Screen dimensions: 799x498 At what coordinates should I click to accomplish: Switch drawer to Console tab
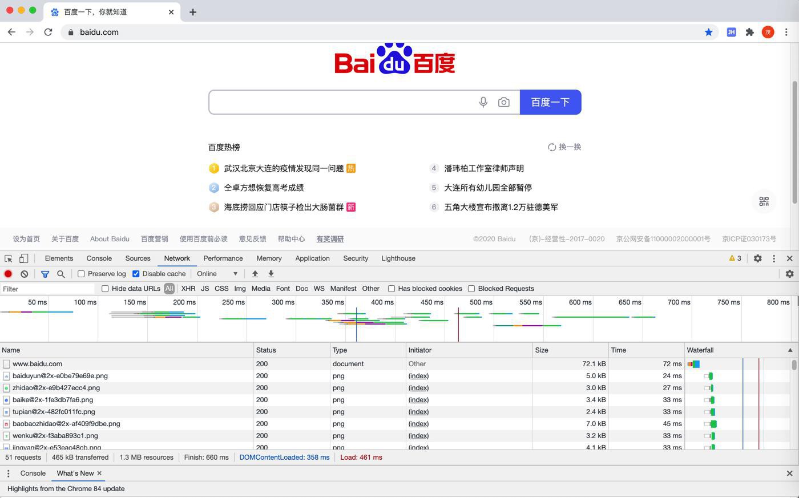click(33, 473)
